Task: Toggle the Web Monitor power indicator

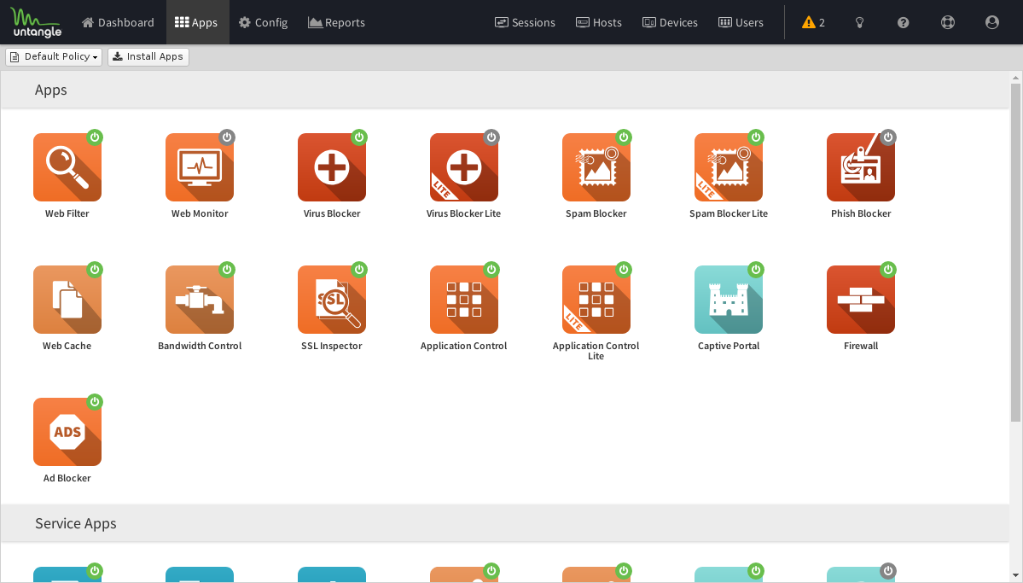Action: 227,137
